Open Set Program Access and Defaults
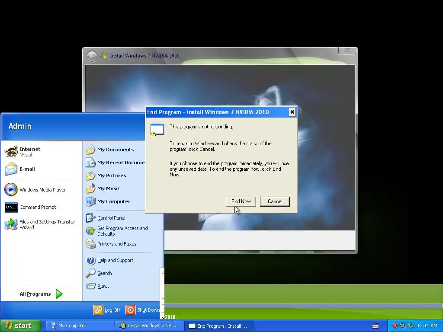The height and width of the screenshot is (332, 443). (117, 231)
